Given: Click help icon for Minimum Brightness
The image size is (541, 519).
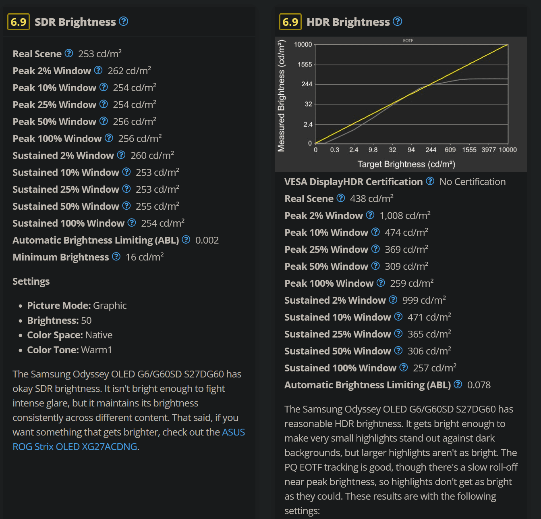Looking at the screenshot, I should [116, 256].
